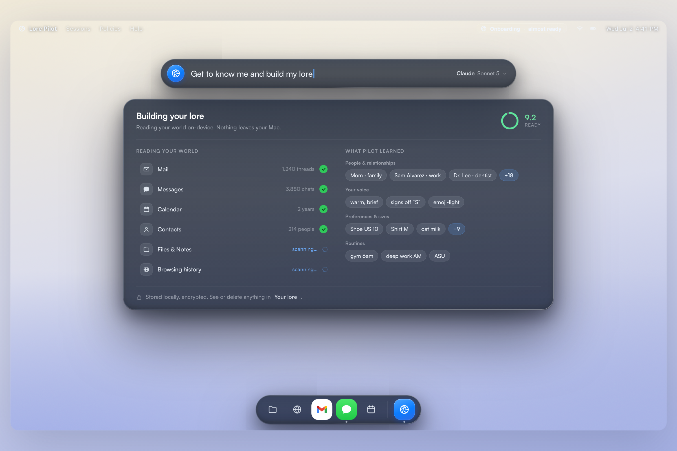The height and width of the screenshot is (451, 677).
Task: Open the Policies menu
Action: coord(110,29)
